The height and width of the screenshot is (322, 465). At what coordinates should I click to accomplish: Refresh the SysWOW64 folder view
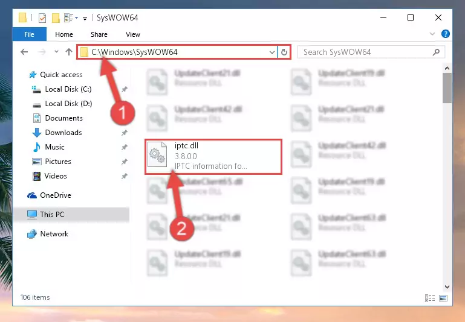284,52
